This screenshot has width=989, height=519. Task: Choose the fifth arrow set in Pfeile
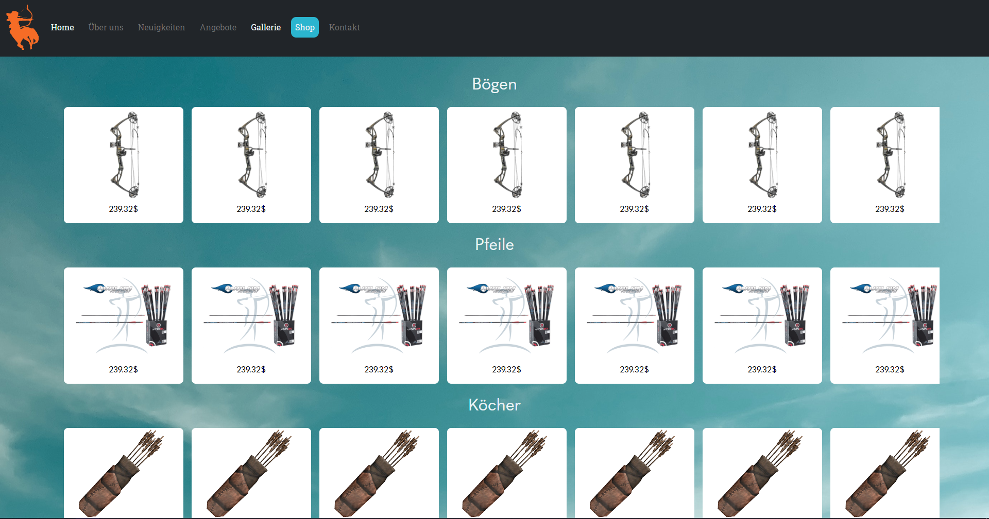pos(635,326)
